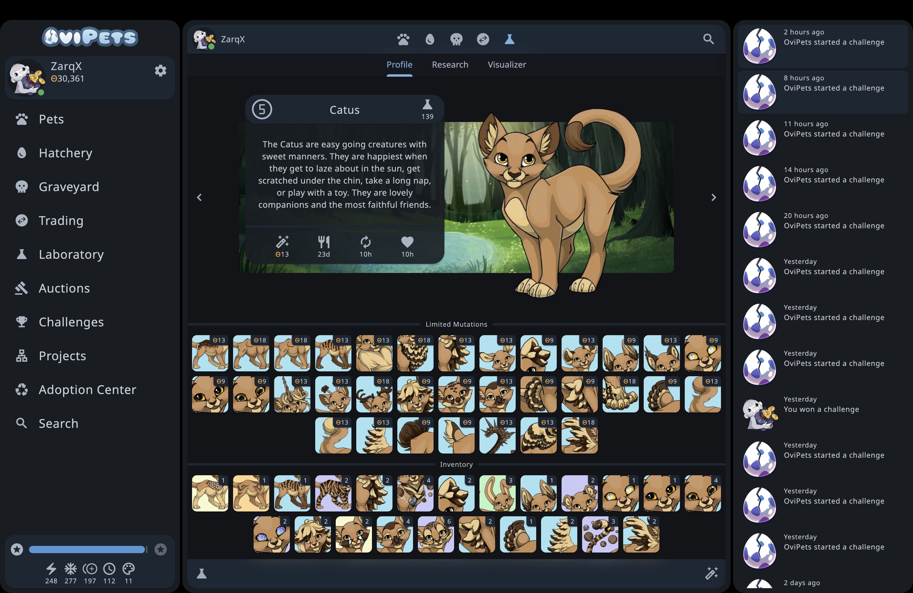Open Projects from the sidebar
913x593 pixels.
click(x=90, y=356)
